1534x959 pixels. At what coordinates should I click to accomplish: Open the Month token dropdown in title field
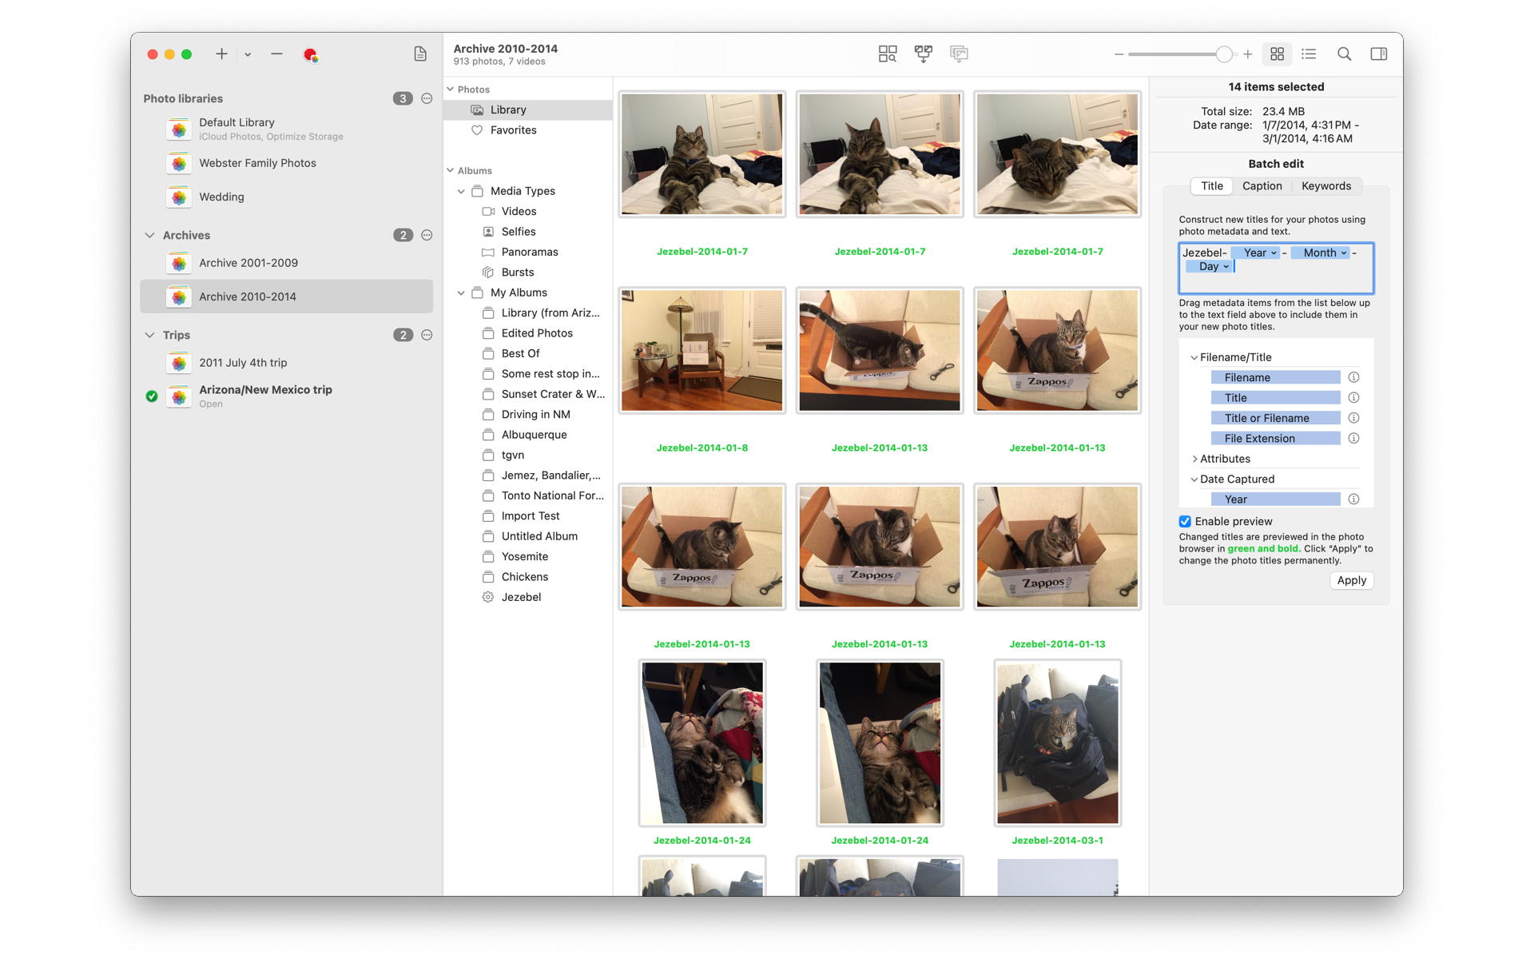(x=1344, y=253)
